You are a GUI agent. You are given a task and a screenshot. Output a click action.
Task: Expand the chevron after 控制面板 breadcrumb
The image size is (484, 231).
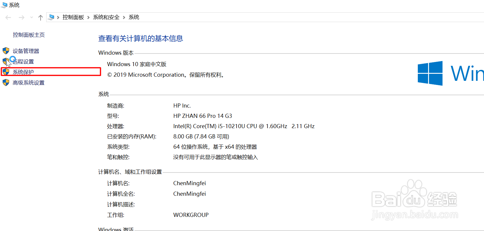(88, 18)
